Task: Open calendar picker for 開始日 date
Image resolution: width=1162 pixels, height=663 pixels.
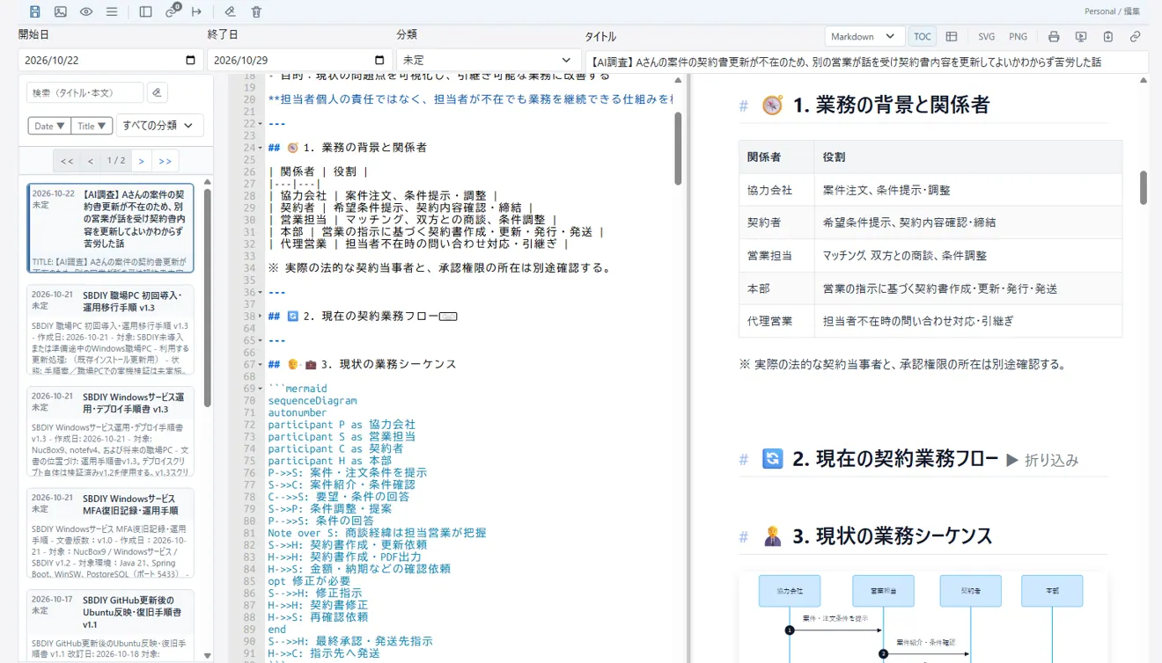Action: [191, 61]
